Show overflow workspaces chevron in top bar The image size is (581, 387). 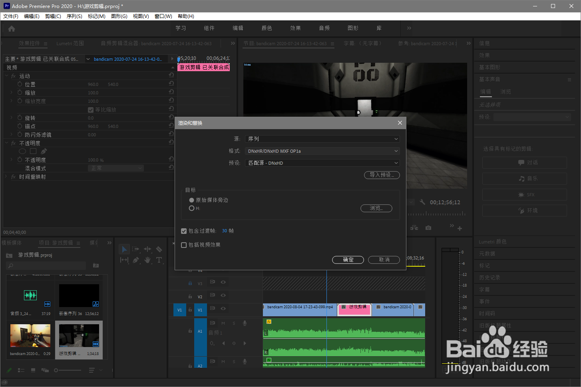click(x=409, y=28)
